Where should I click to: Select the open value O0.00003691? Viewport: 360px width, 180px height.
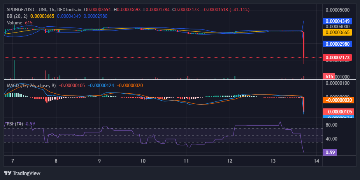[x=97, y=10]
